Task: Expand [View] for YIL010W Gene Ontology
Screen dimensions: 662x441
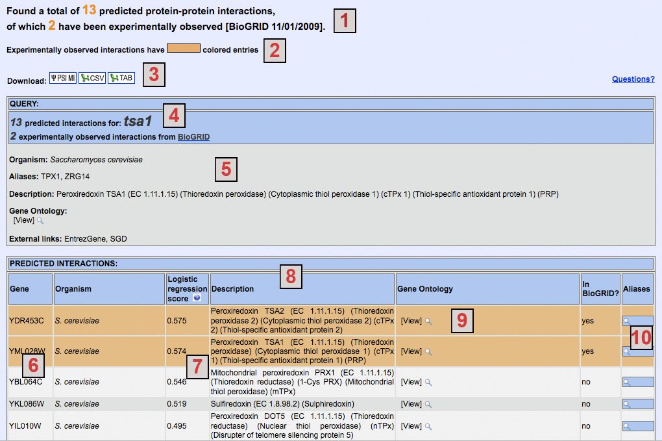Action: 411,426
